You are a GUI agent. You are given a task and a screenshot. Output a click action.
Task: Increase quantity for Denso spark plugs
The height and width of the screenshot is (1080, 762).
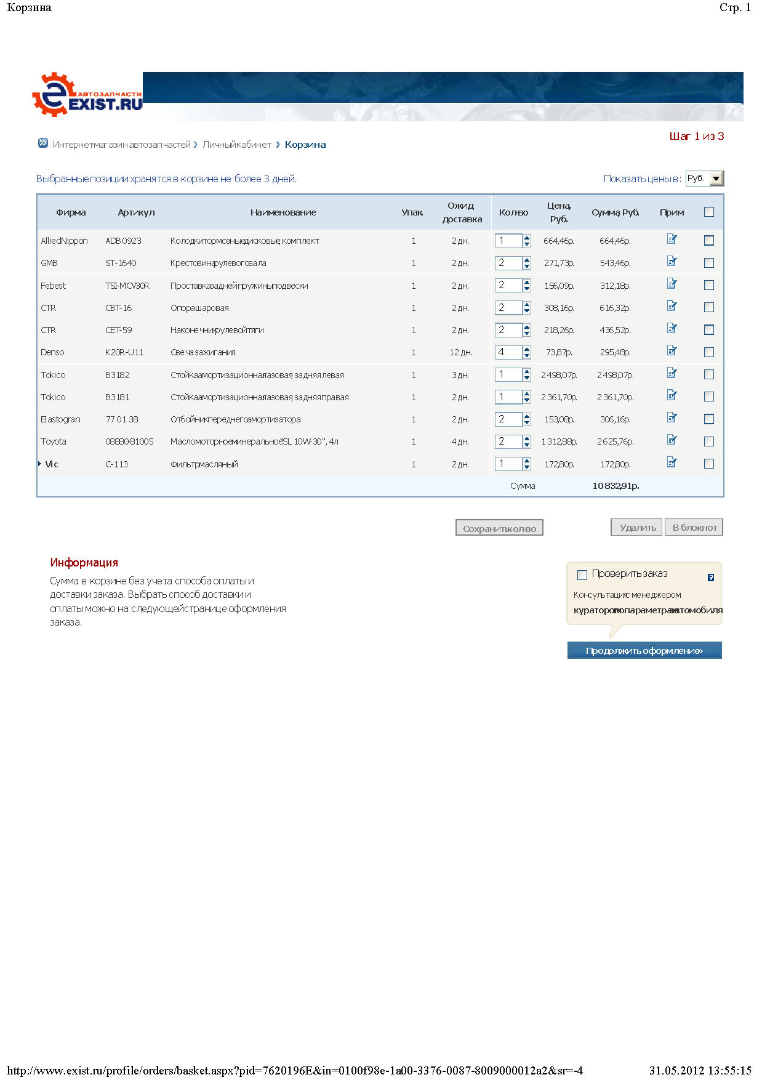[x=527, y=349]
